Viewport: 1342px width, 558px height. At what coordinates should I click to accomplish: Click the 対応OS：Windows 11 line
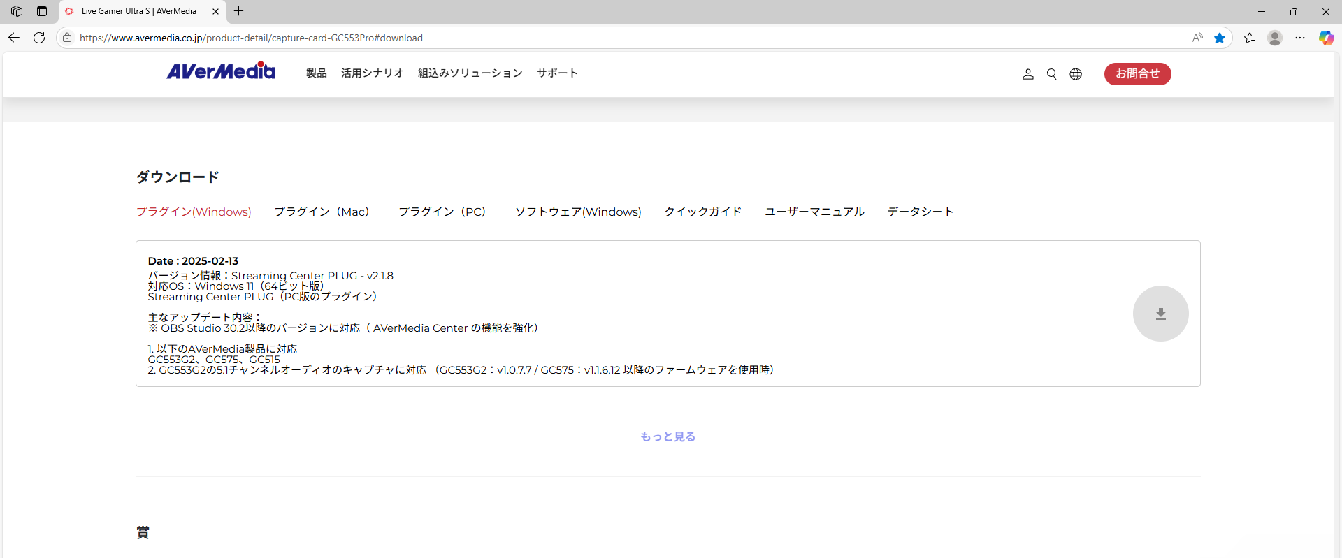click(x=236, y=286)
